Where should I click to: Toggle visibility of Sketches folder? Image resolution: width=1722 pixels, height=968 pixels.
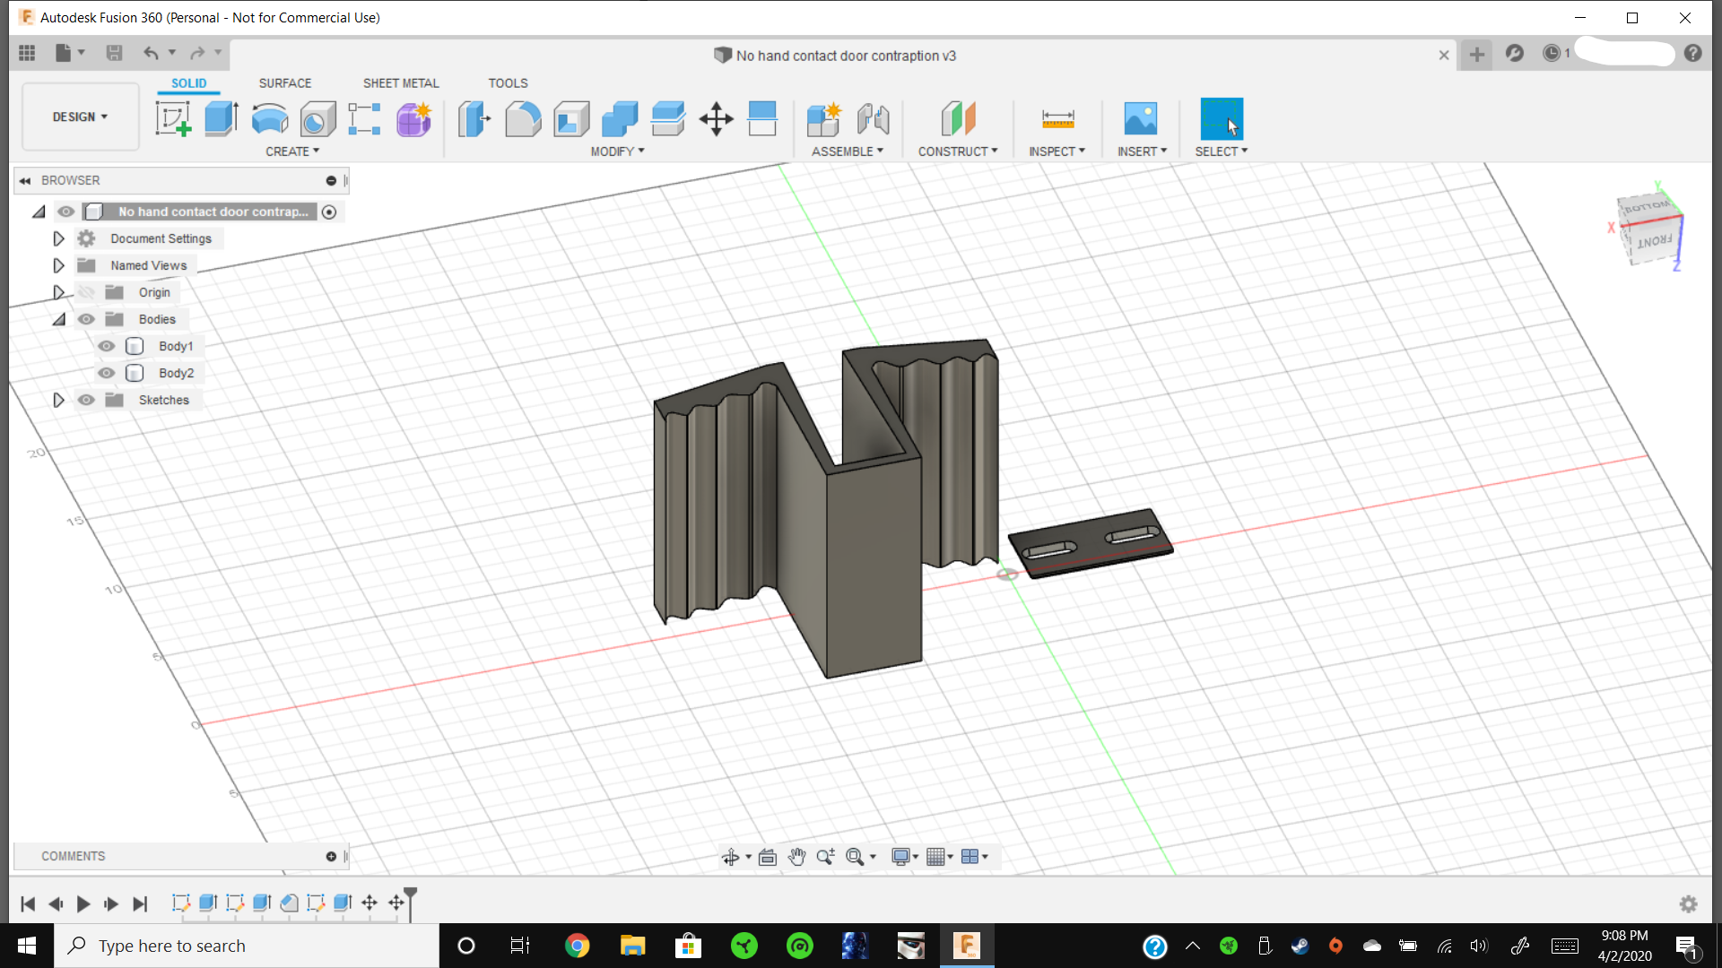(x=86, y=400)
